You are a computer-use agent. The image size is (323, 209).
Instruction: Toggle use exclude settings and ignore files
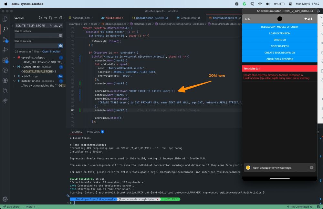click(60, 46)
